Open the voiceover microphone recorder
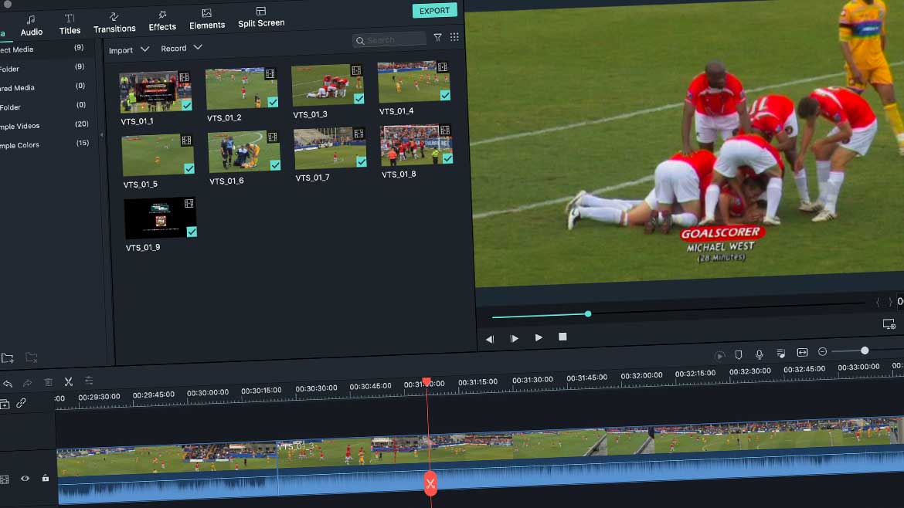 point(760,354)
